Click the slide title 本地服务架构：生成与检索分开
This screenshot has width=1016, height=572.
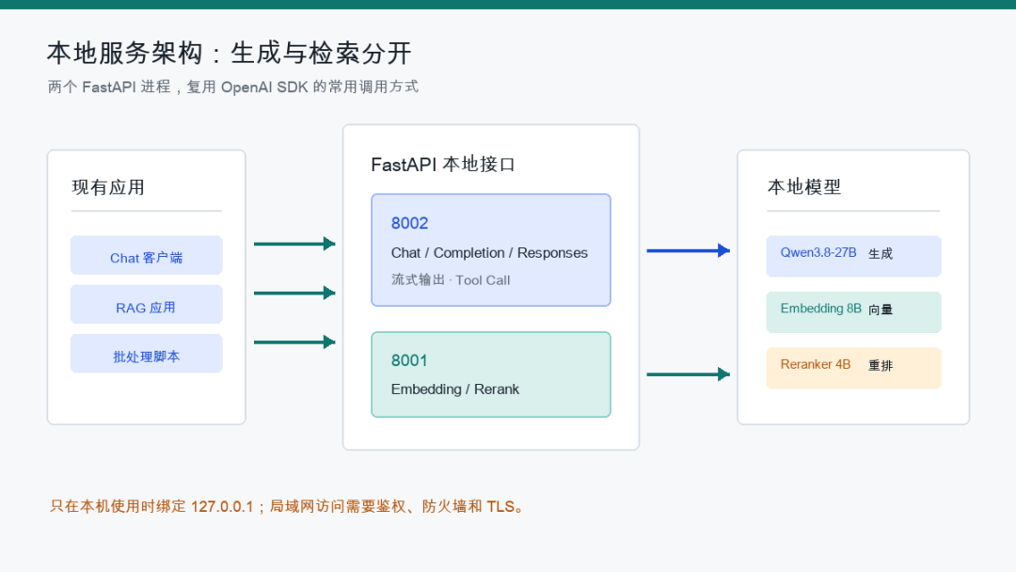tap(229, 53)
